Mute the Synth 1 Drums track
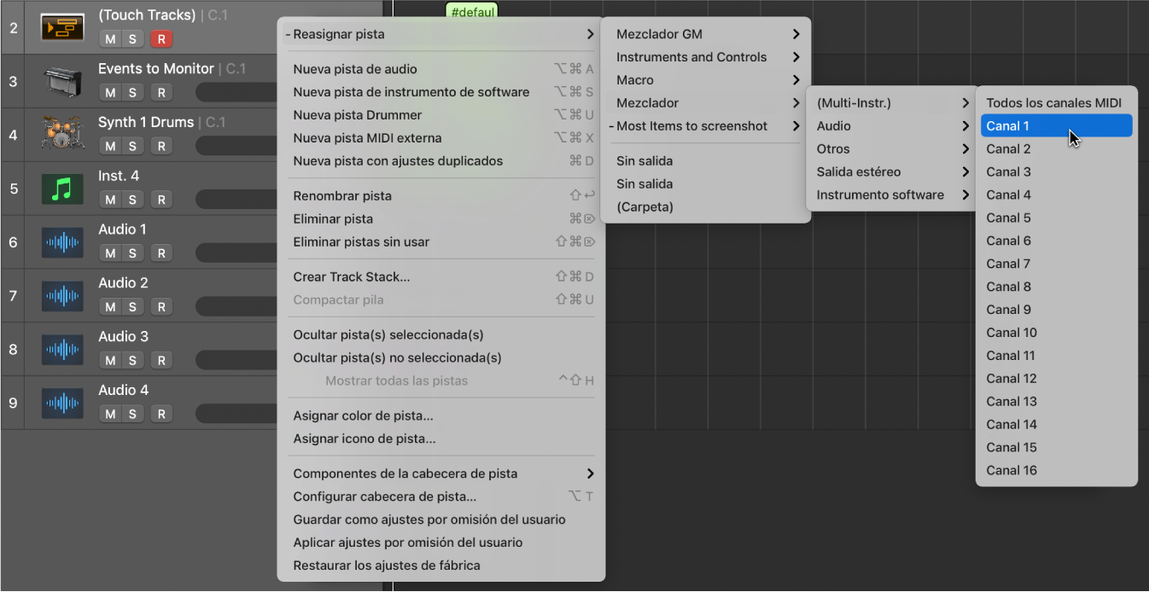 coord(109,146)
